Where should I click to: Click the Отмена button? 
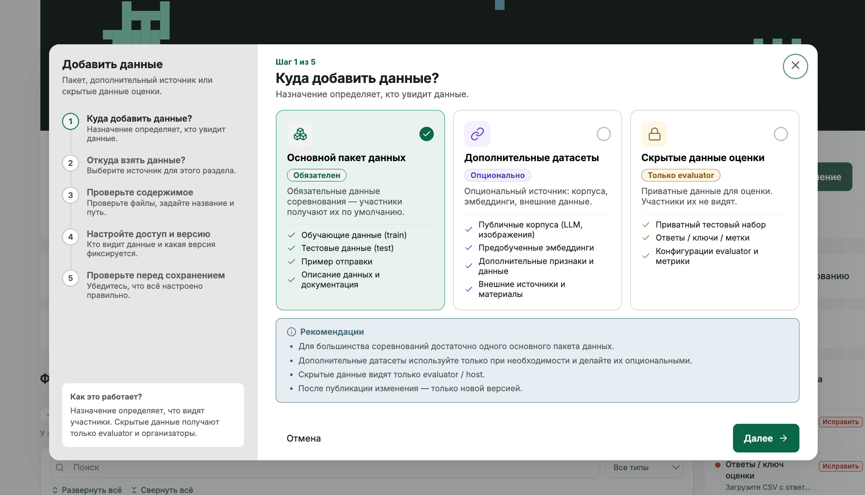point(304,438)
